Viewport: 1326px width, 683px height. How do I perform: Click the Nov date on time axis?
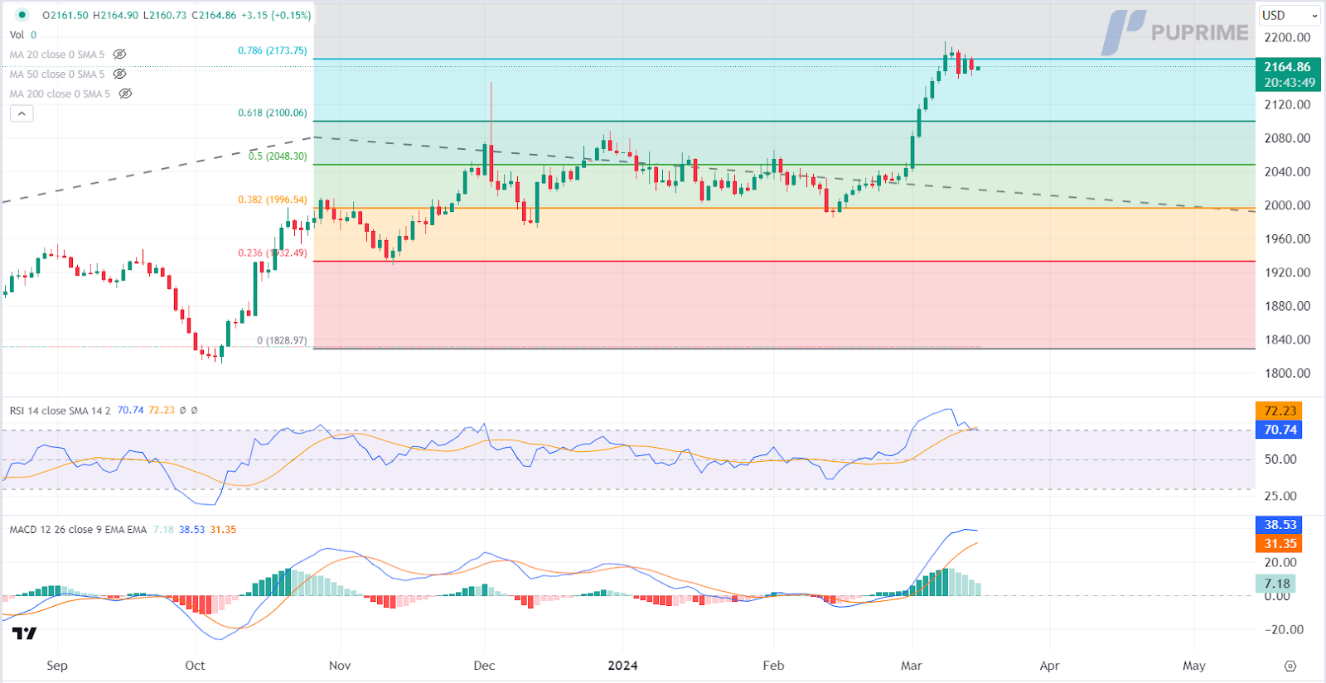340,666
